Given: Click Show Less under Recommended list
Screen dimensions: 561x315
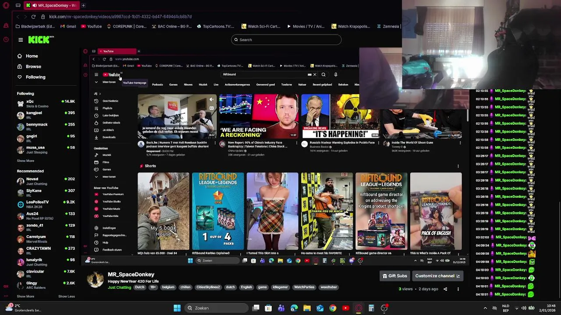Looking at the screenshot, I should click(67, 296).
